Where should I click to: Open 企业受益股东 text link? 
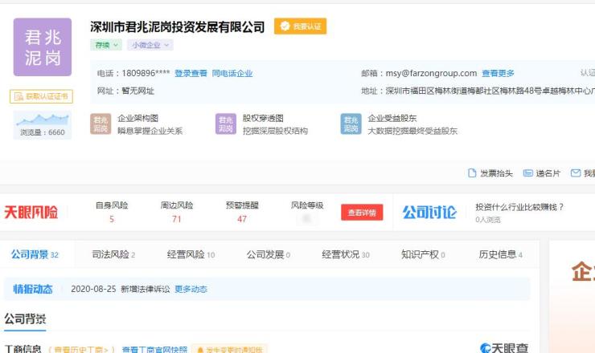(392, 118)
